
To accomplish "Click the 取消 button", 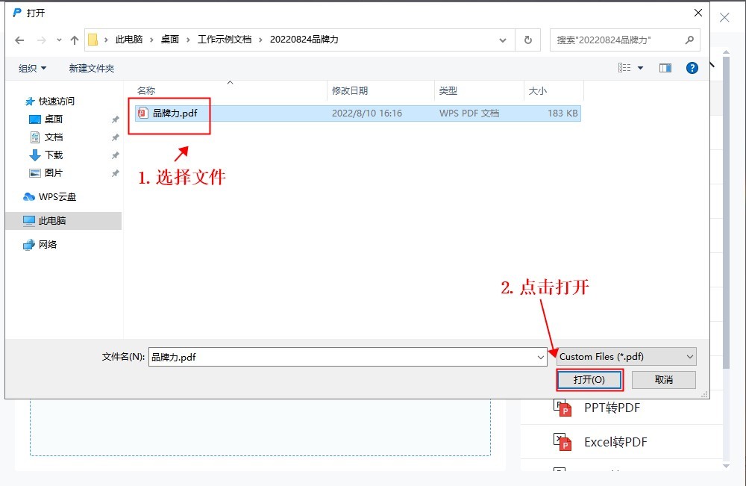I will click(x=663, y=380).
